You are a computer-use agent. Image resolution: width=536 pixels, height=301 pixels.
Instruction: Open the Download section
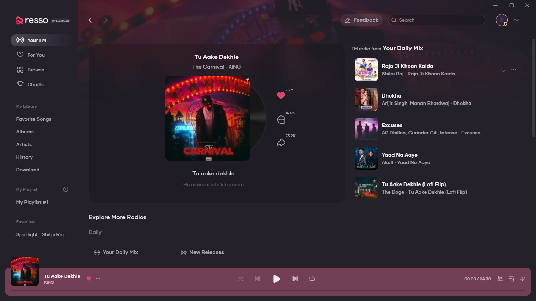pos(28,170)
